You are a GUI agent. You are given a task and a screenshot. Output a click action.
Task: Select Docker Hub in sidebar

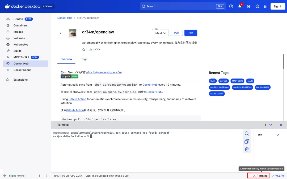click(26, 64)
